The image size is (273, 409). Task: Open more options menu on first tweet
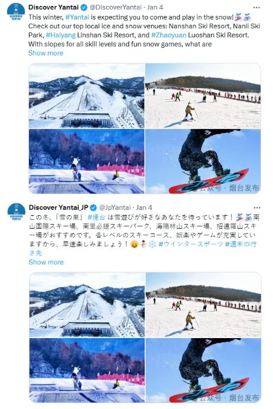256,8
